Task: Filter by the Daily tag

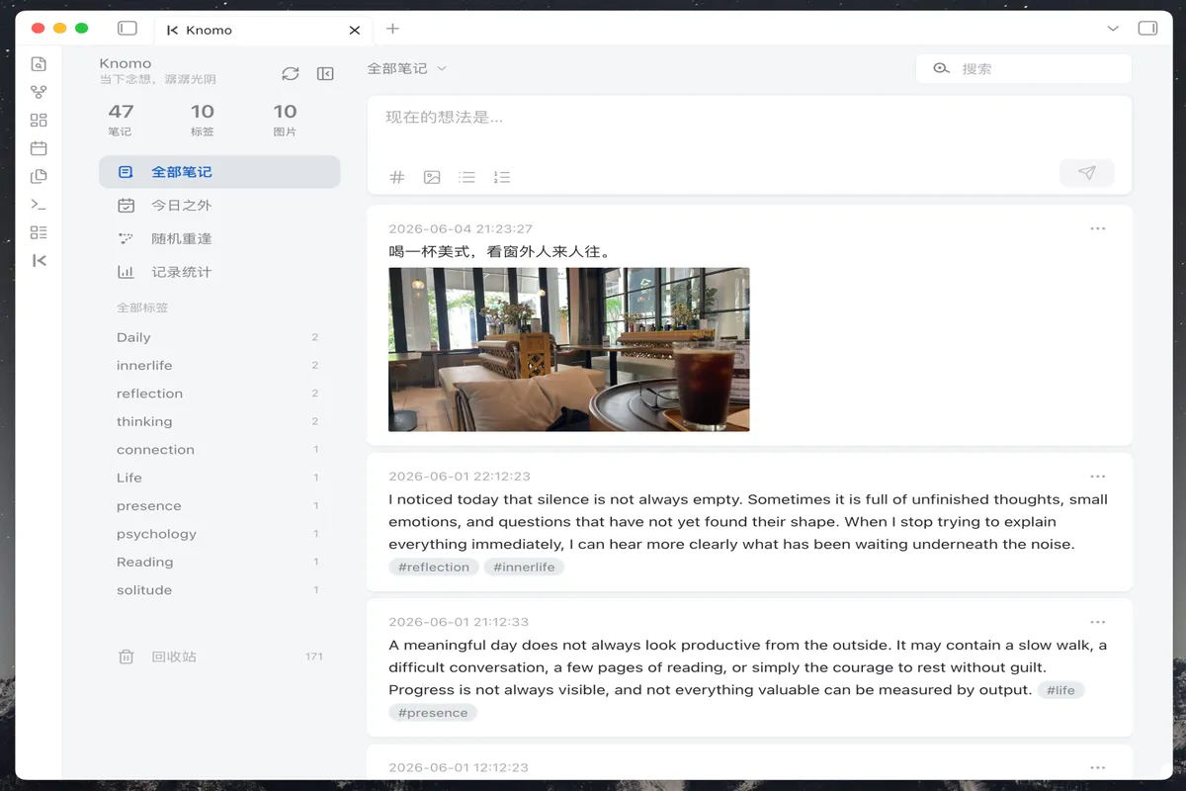Action: pos(219,337)
